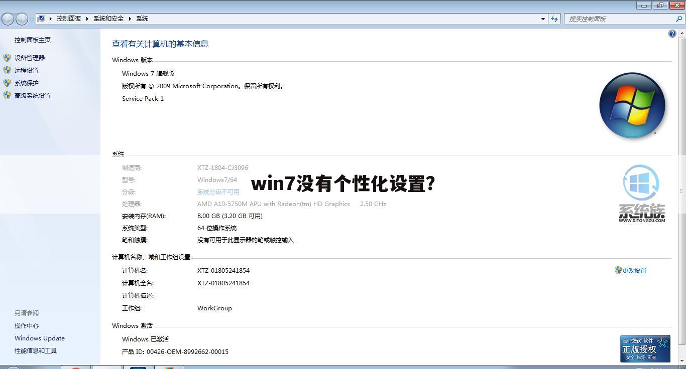Click 查看有关计算机的基本信息 heading
The image size is (686, 369).
pyautogui.click(x=160, y=44)
